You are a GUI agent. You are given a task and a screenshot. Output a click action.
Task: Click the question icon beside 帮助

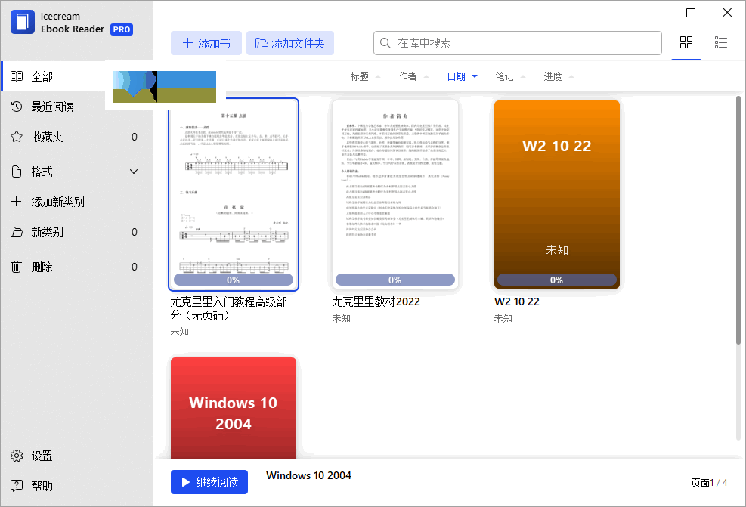pyautogui.click(x=17, y=486)
